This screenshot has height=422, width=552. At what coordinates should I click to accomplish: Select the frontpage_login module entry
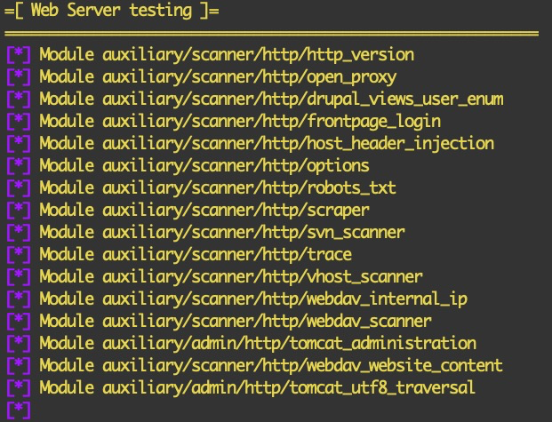coord(239,122)
